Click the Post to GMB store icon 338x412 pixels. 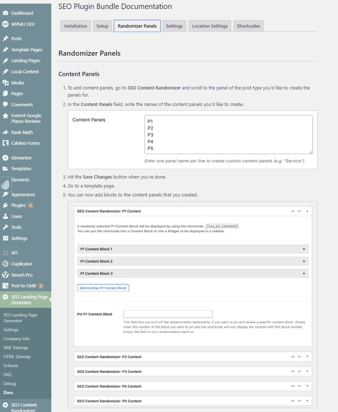click(5, 286)
